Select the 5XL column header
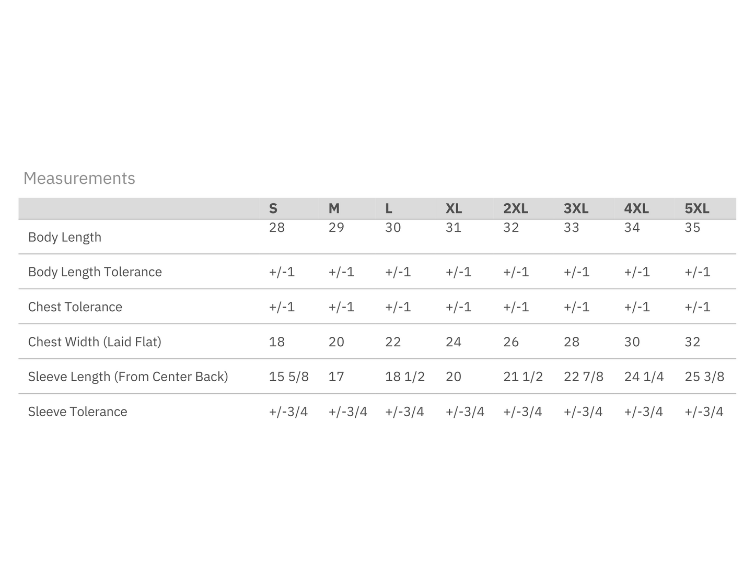 click(697, 209)
